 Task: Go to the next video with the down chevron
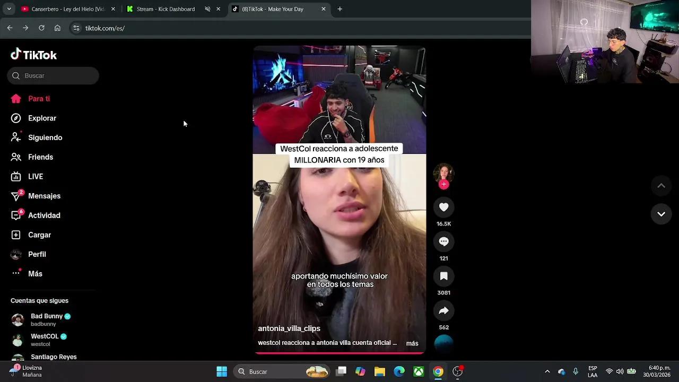pos(661,214)
